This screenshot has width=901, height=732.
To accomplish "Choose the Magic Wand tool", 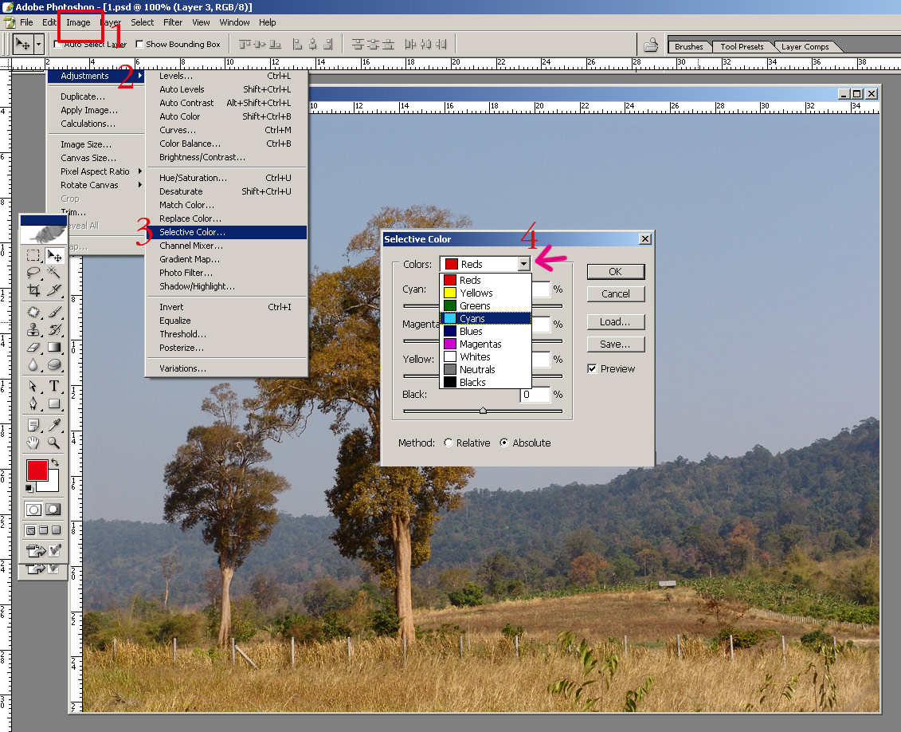I will [54, 274].
